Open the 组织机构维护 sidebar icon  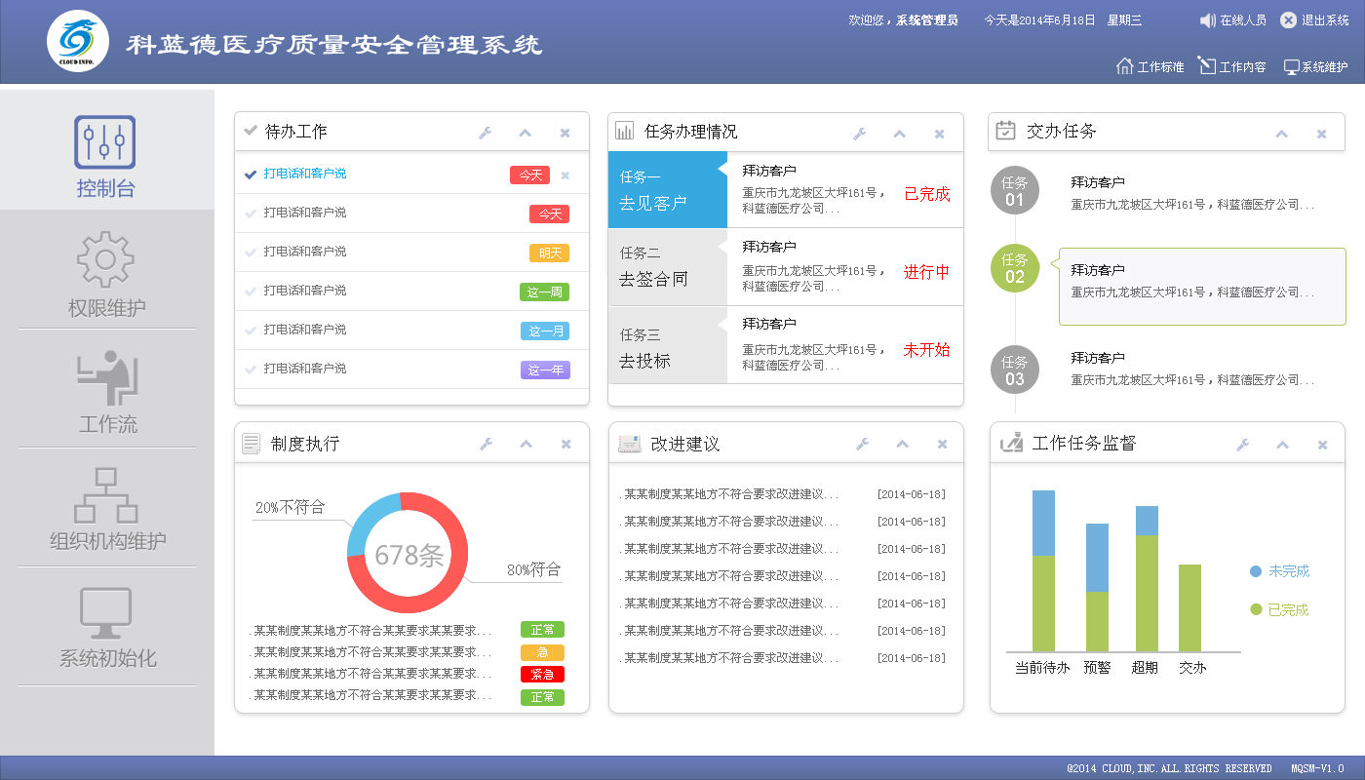[105, 494]
